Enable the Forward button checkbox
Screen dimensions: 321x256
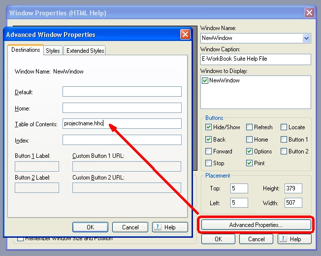click(208, 151)
